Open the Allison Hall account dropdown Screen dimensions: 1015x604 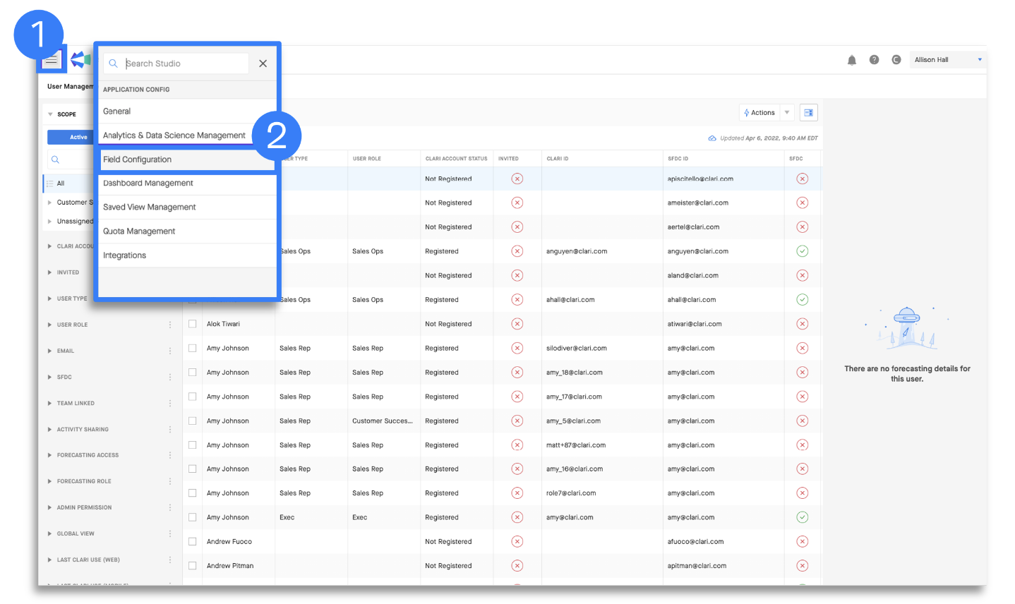point(947,60)
